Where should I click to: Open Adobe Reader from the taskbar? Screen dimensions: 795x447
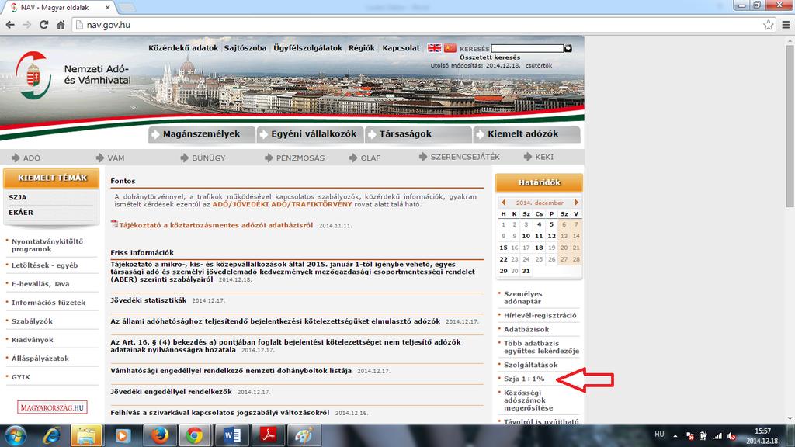click(x=268, y=436)
